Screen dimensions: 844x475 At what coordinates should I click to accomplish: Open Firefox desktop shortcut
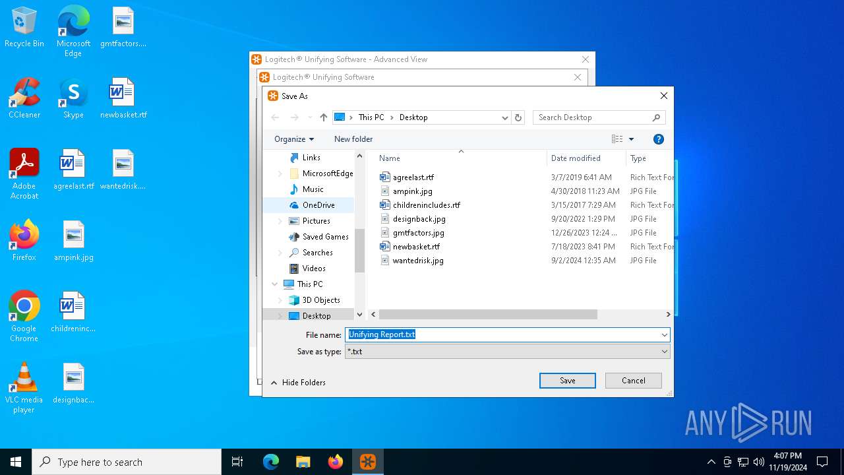(x=24, y=241)
